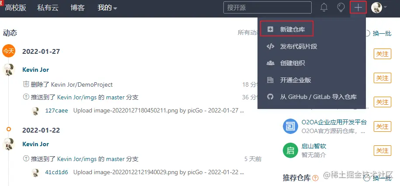Open the notifications bell icon

click(x=324, y=7)
